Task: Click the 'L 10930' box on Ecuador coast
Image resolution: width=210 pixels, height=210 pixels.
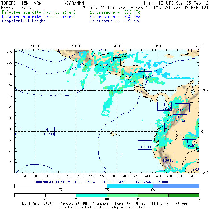Action: (157, 128)
